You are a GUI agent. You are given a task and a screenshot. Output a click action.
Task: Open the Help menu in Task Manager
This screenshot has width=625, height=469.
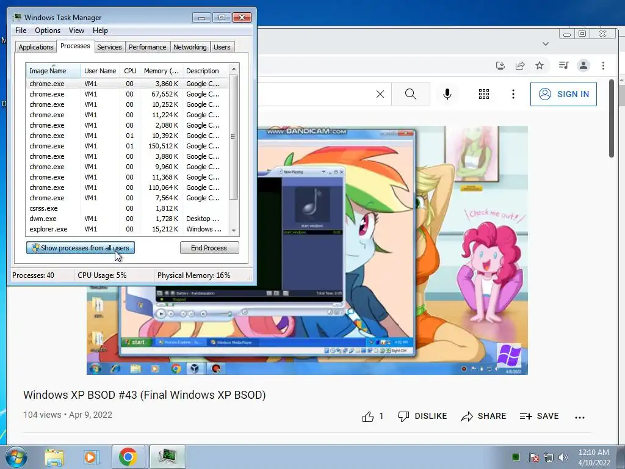click(100, 31)
